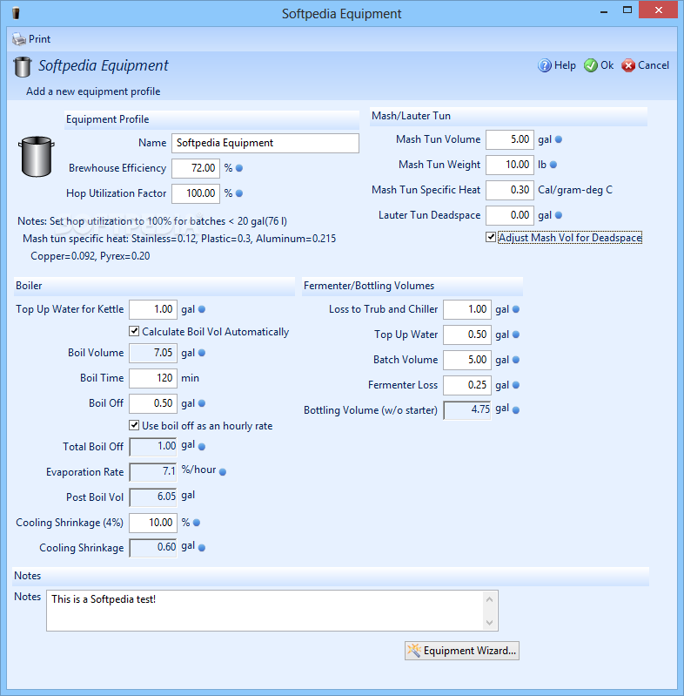Click the Boil Time field showing 120
Image resolution: width=684 pixels, height=696 pixels.
(x=153, y=378)
